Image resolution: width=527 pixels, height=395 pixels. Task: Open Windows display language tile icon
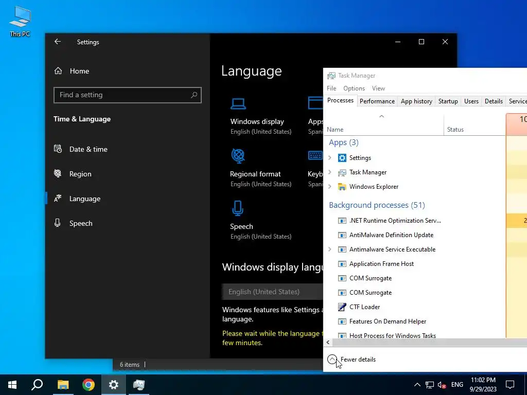tap(238, 103)
